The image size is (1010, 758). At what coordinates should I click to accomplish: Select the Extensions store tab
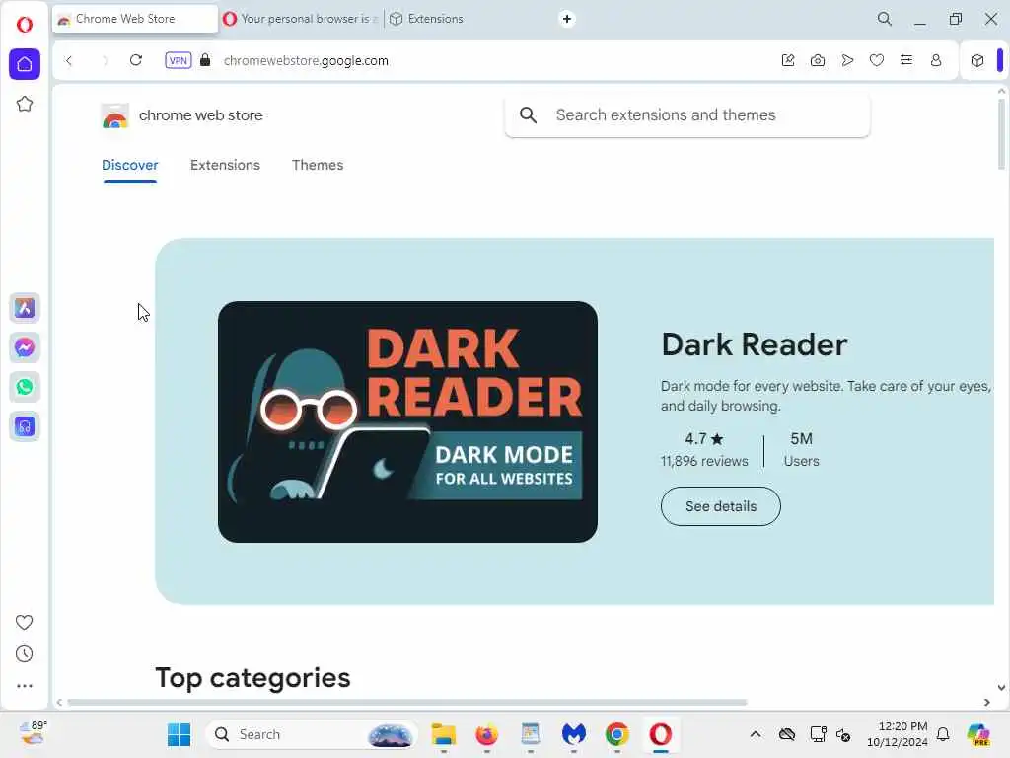(x=225, y=165)
